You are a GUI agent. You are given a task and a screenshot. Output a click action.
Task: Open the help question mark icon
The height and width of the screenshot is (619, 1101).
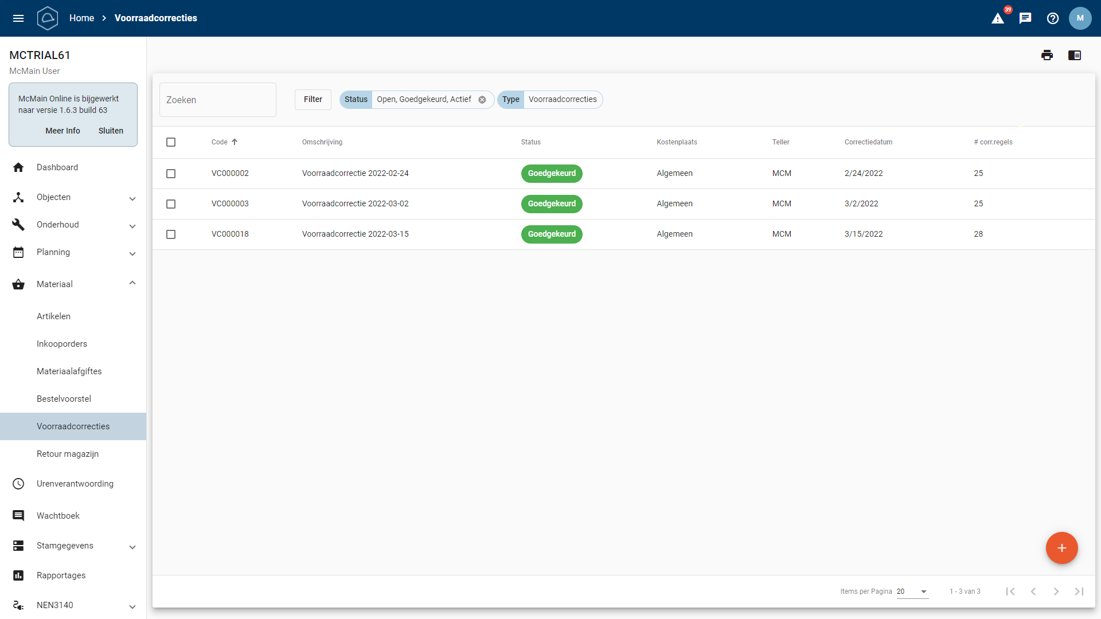1053,18
